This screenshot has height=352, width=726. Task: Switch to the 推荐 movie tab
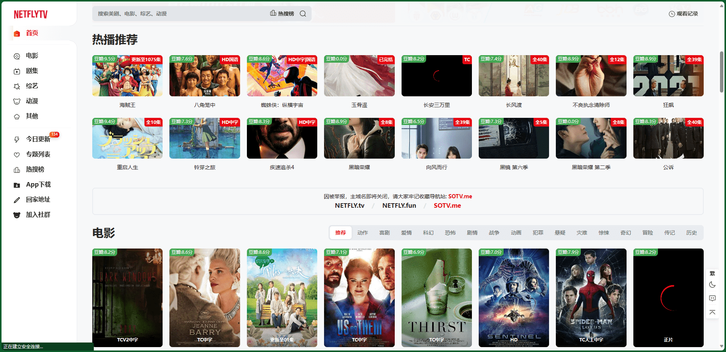tap(340, 233)
